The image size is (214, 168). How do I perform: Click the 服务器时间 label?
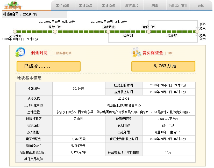pyautogui.click(x=64, y=53)
